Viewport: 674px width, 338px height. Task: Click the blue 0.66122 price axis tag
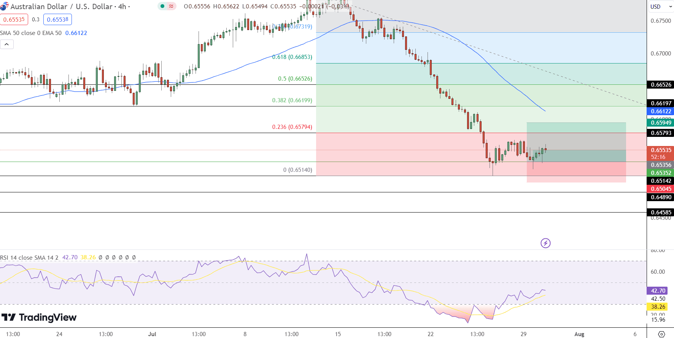(x=661, y=111)
